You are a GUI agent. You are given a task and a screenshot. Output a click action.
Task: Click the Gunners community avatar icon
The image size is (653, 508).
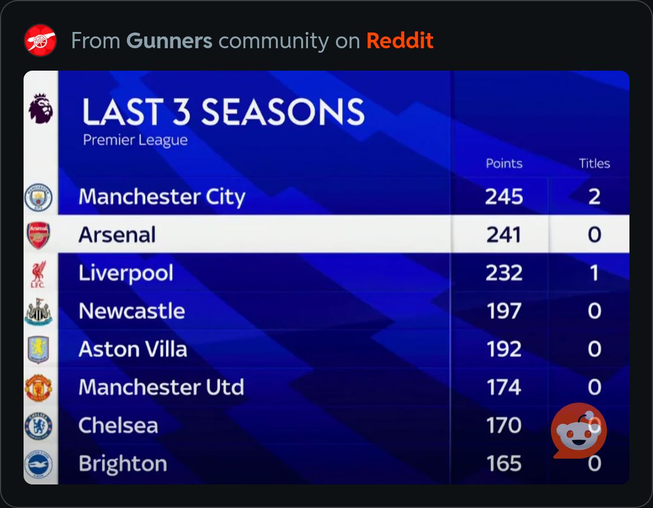coord(40,40)
